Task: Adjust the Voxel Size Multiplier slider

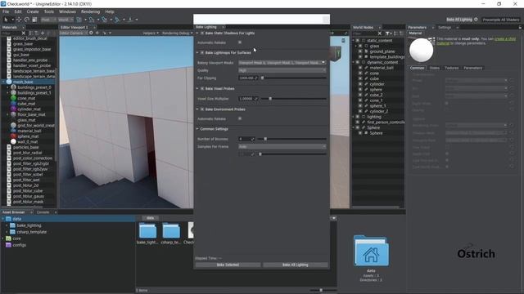Action: click(294, 99)
